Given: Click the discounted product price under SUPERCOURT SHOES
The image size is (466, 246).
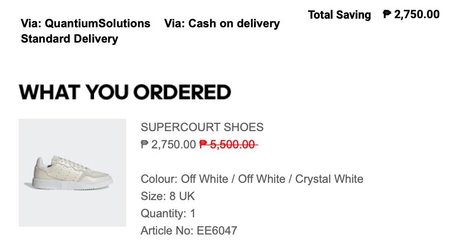Looking at the screenshot, I should (x=168, y=144).
